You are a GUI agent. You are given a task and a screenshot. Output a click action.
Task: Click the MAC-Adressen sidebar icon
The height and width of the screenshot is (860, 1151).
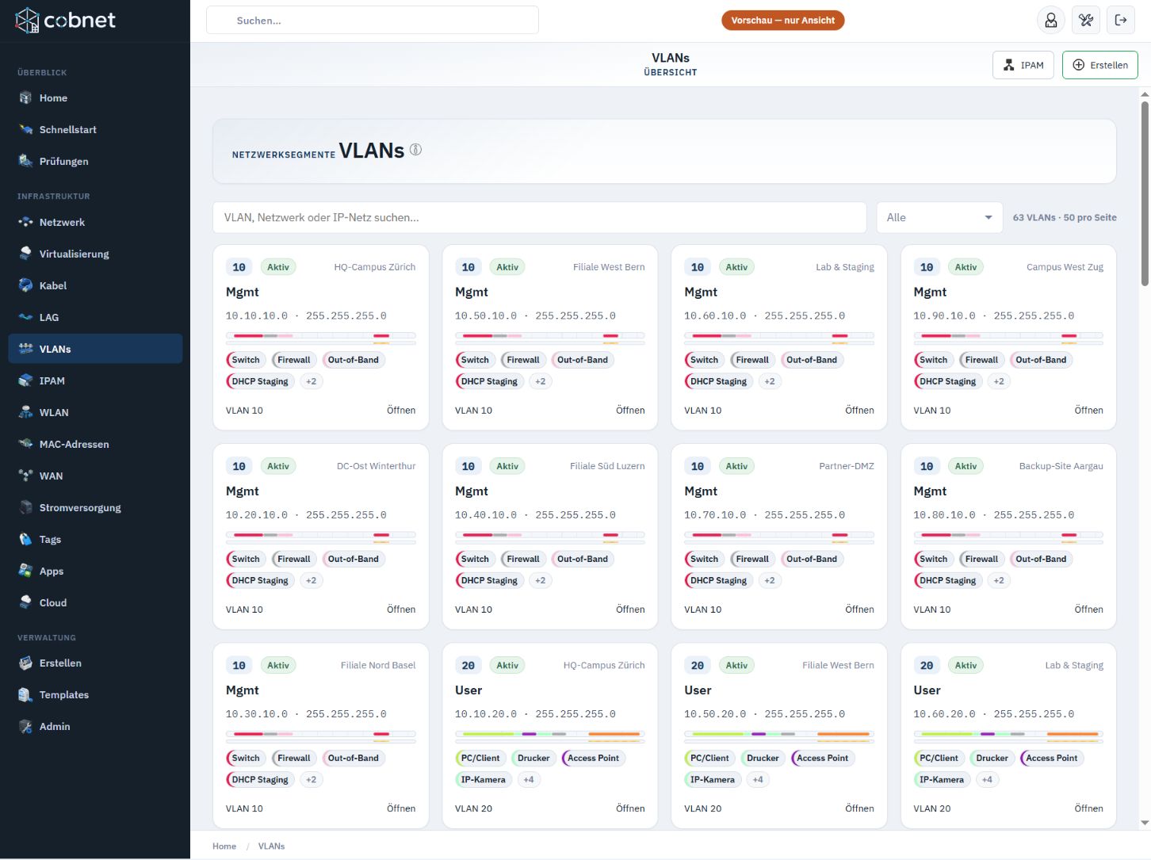(25, 445)
